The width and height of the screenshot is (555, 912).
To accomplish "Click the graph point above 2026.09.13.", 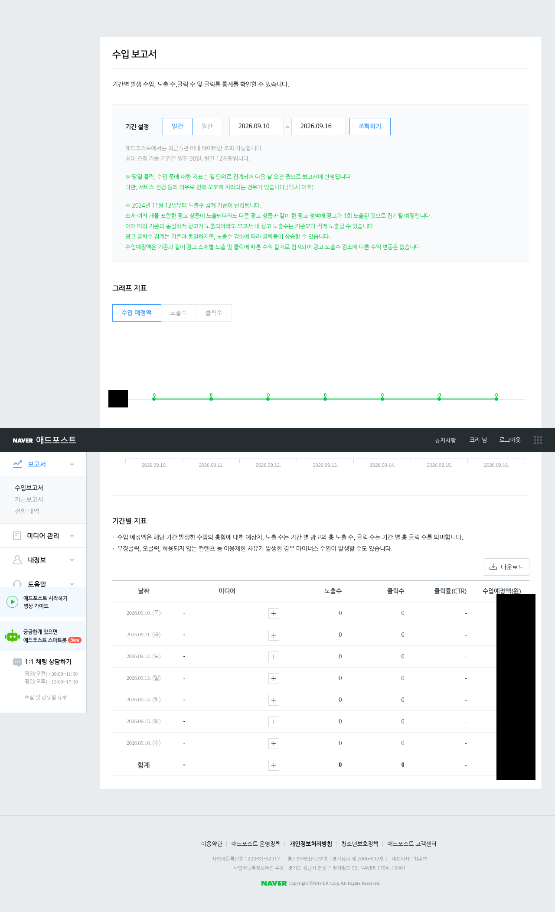I will tap(325, 399).
